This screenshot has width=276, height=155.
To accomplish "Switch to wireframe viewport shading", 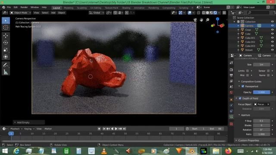I will (204, 12).
